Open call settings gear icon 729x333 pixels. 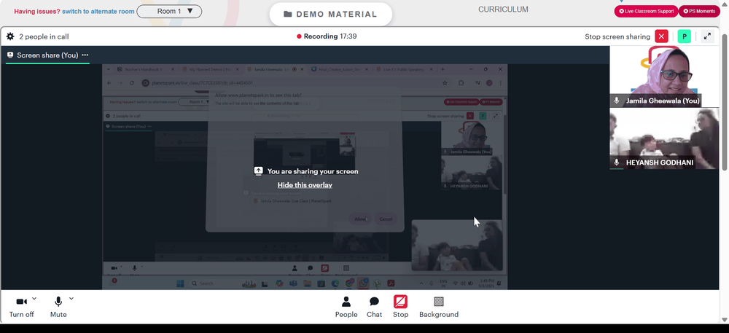[10, 36]
